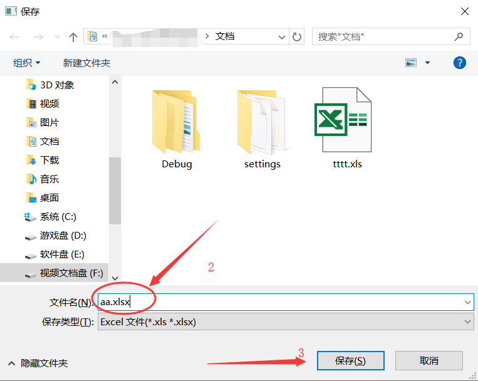The width and height of the screenshot is (478, 381).
Task: Open the save type Excel dropdown
Action: [286, 322]
